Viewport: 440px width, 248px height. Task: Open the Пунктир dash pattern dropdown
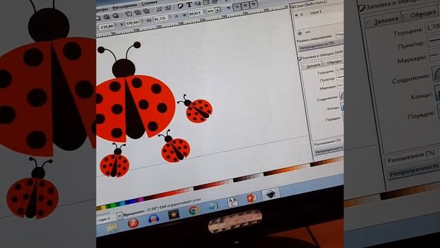click(340, 76)
